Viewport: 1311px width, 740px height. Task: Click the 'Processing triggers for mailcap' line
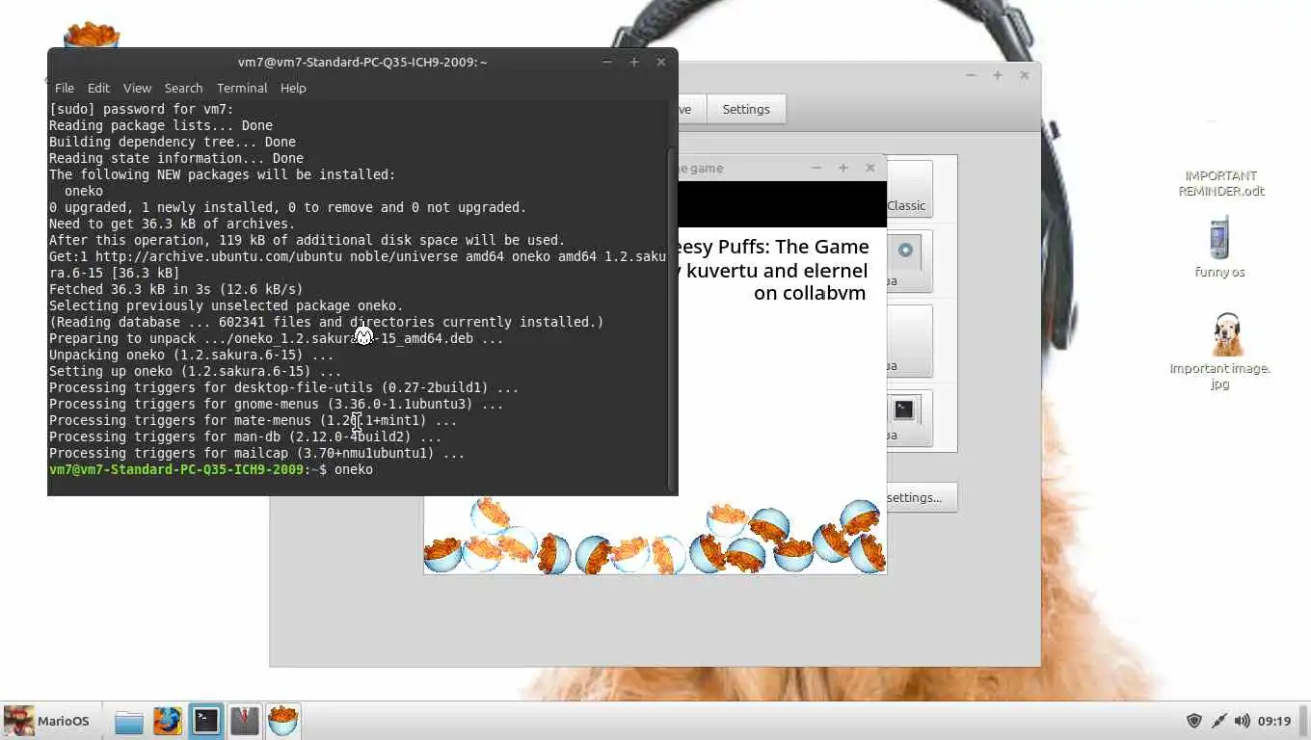point(257,453)
